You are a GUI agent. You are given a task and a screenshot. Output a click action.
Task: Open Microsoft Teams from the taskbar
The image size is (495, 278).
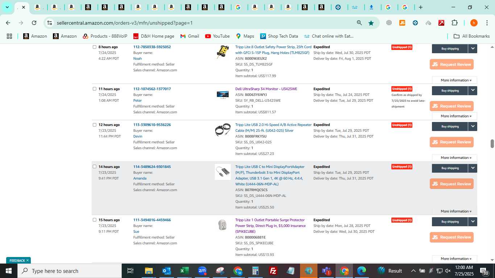click(x=326, y=271)
